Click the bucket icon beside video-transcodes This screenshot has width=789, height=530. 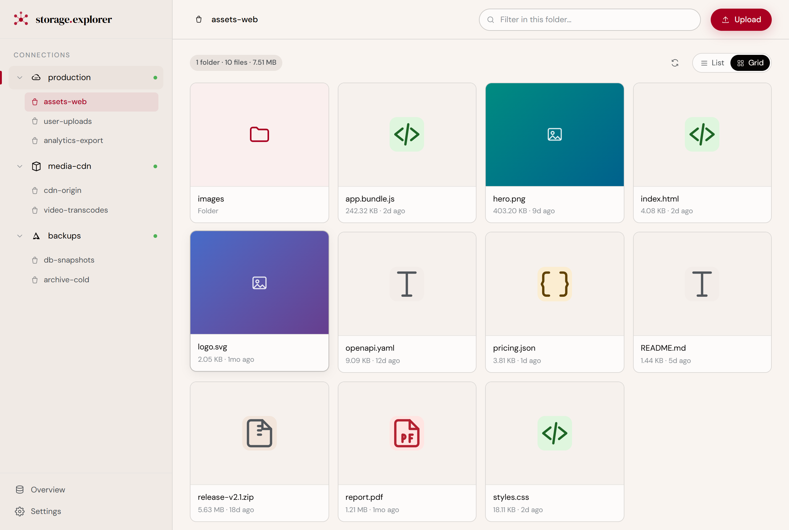(35, 210)
